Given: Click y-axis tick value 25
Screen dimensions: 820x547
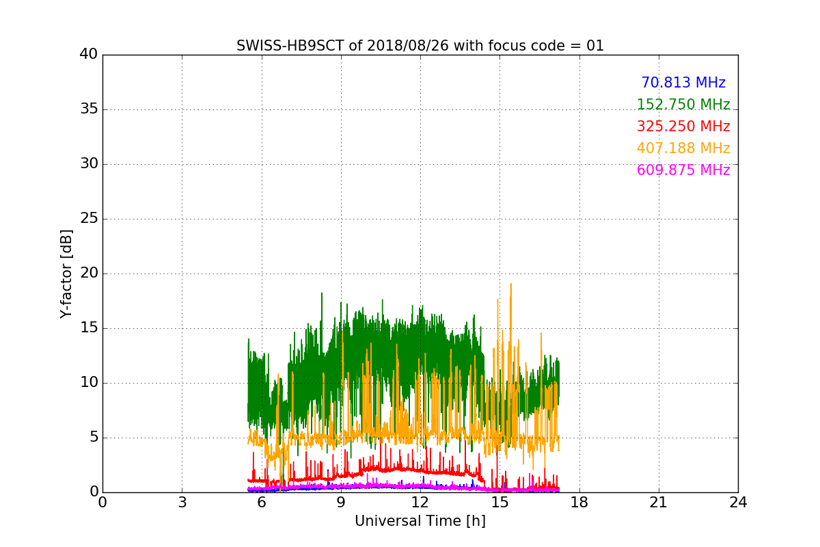Looking at the screenshot, I should [89, 219].
